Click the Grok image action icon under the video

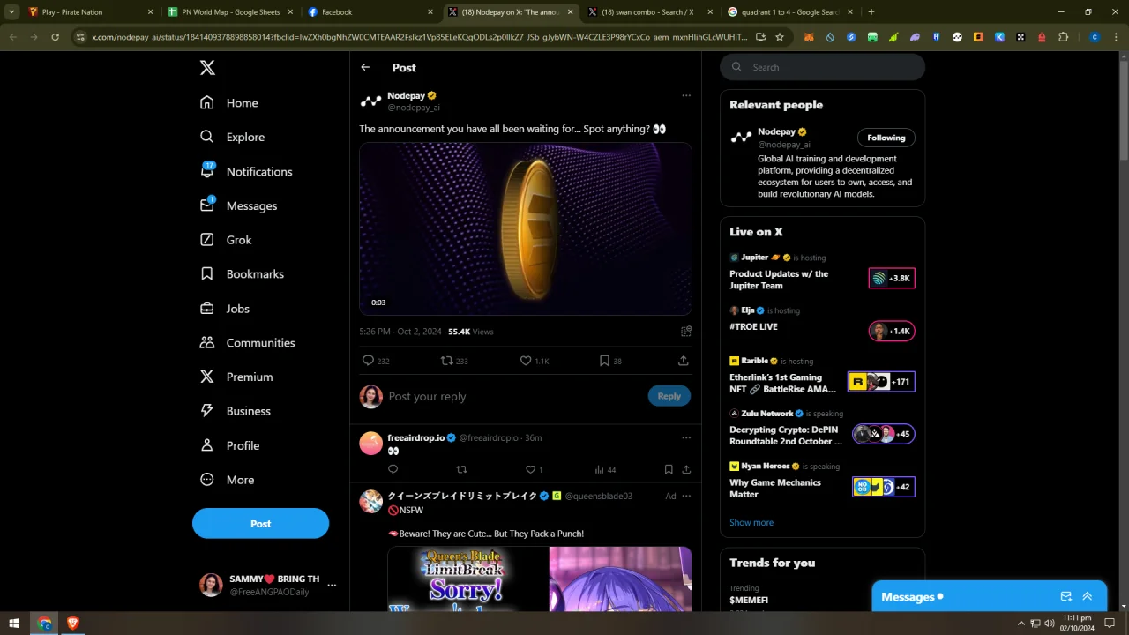(685, 332)
